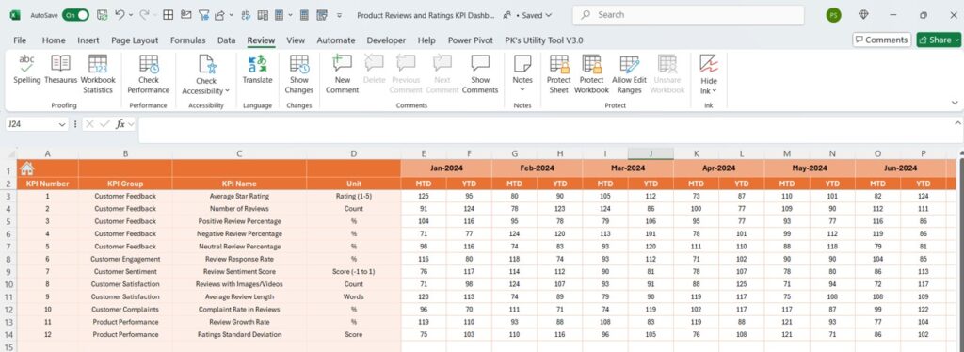Click the Undo icon

pyautogui.click(x=120, y=15)
